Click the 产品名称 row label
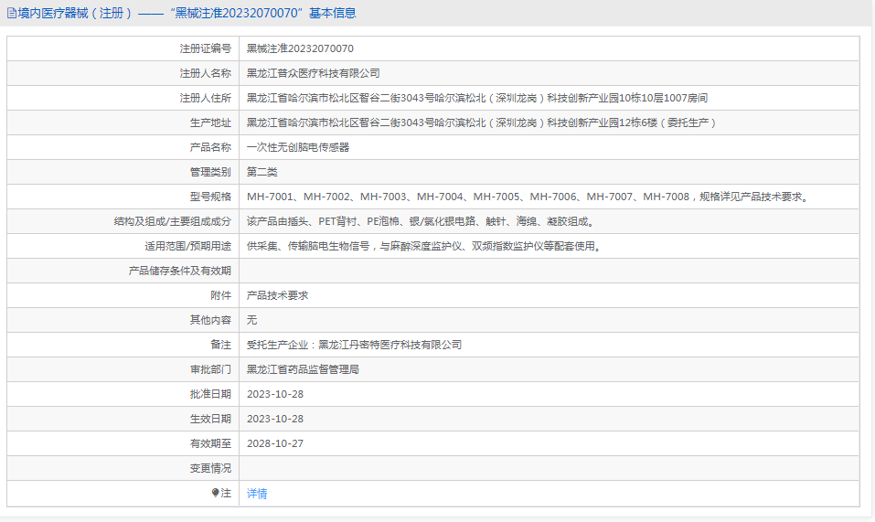Image resolution: width=875 pixels, height=522 pixels. (x=210, y=147)
